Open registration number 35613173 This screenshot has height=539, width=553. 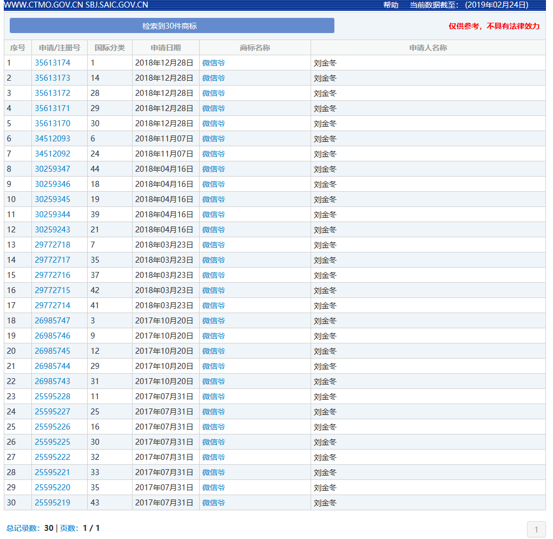tap(52, 78)
